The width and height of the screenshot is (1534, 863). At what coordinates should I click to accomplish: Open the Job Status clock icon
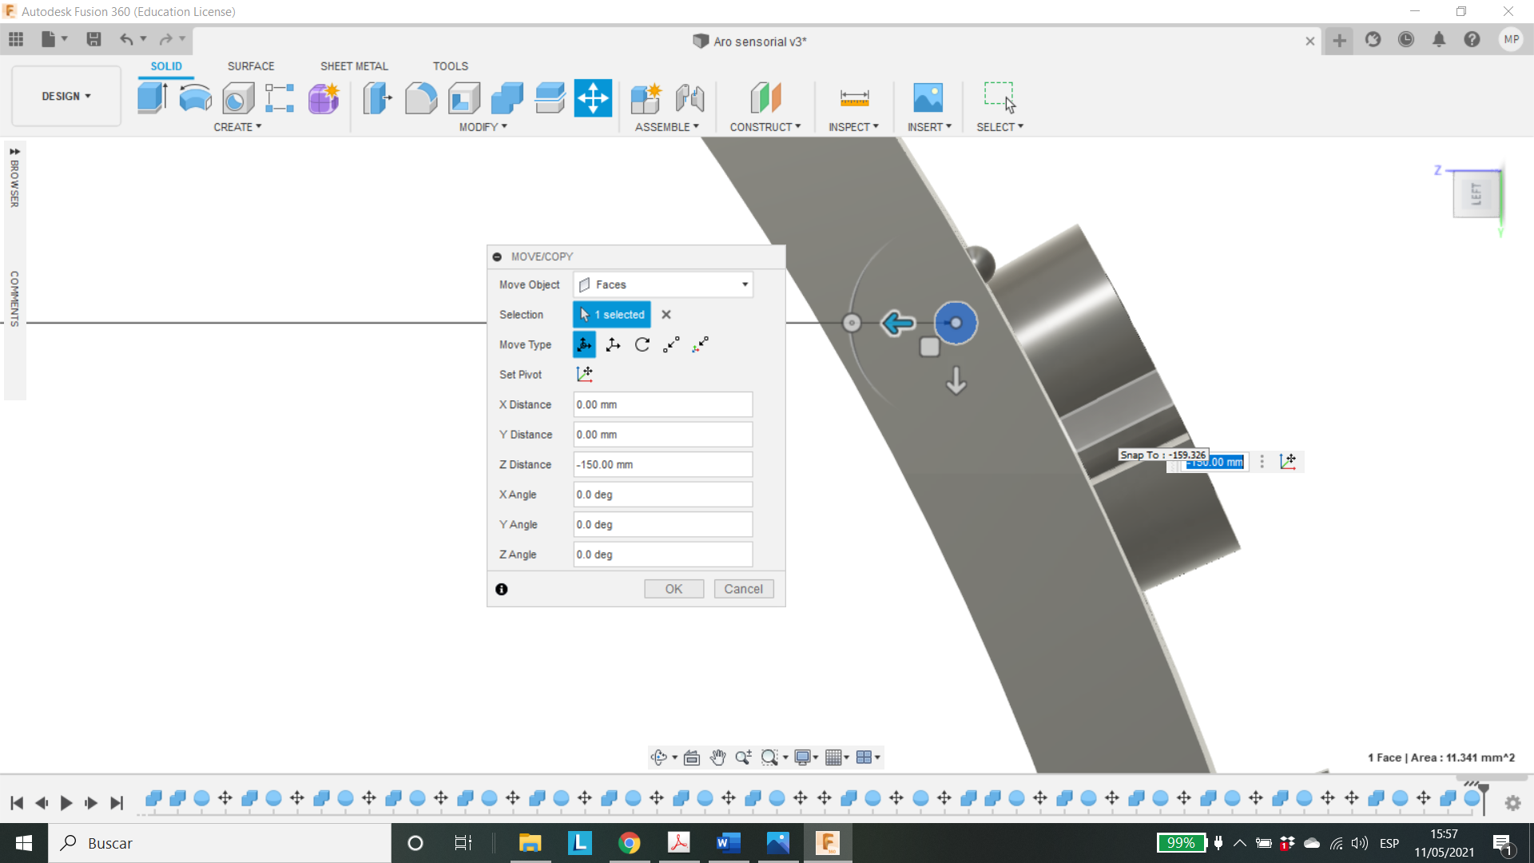1406,39
